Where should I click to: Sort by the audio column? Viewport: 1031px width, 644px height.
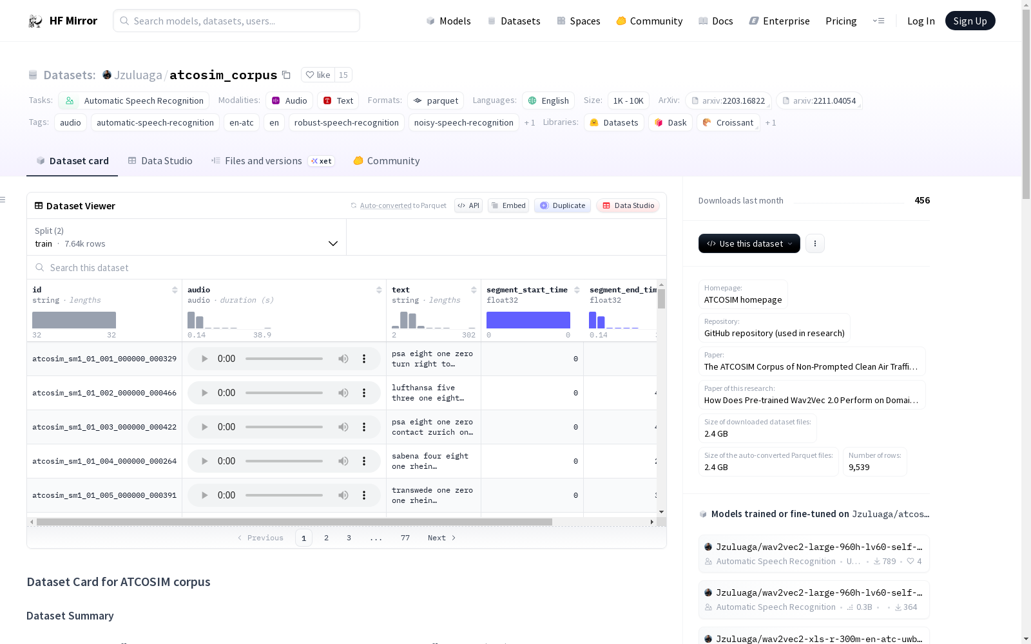pyautogui.click(x=379, y=290)
